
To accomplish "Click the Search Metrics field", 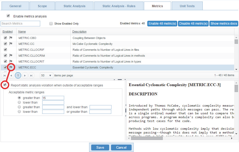I will (x=20, y=24).
